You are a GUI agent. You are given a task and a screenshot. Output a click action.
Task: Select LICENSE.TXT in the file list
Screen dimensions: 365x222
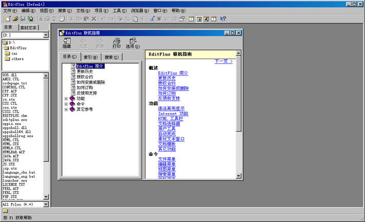pyautogui.click(x=14, y=184)
